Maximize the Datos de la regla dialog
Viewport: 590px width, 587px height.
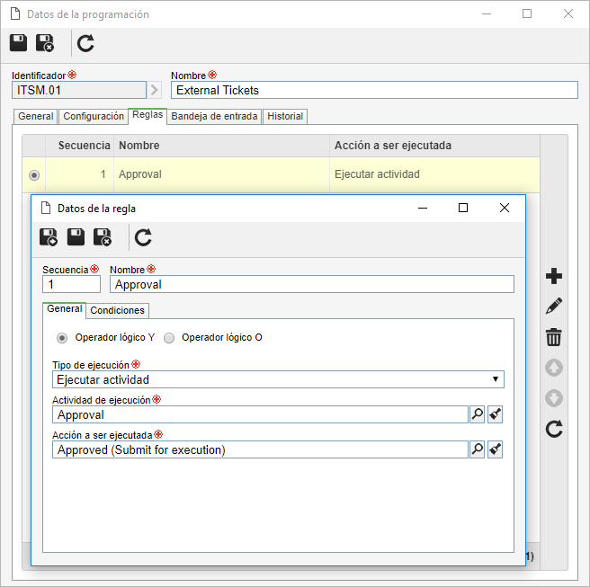tap(463, 208)
